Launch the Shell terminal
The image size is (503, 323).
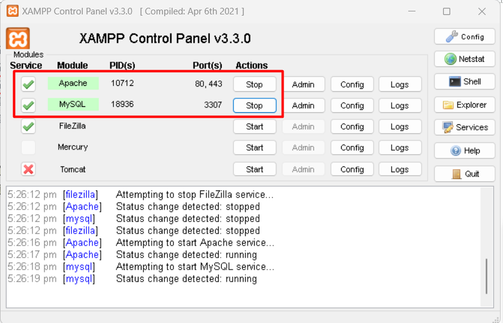(x=465, y=82)
